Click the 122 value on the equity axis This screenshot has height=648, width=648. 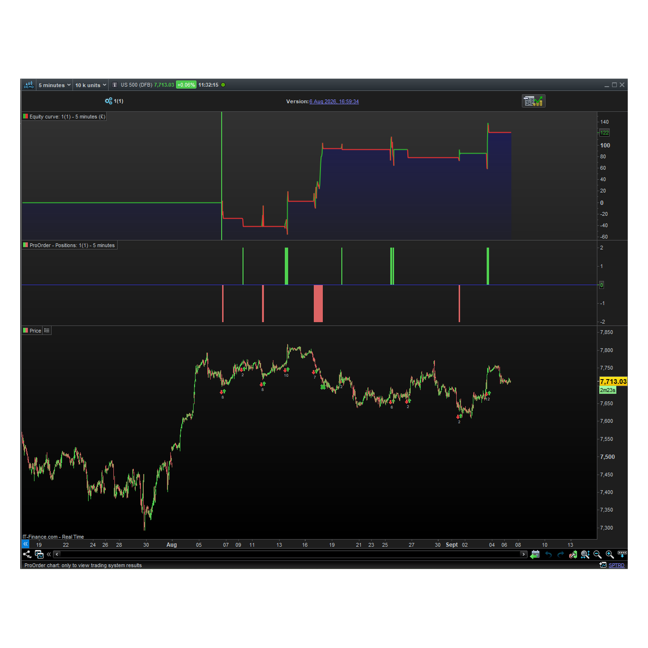604,133
